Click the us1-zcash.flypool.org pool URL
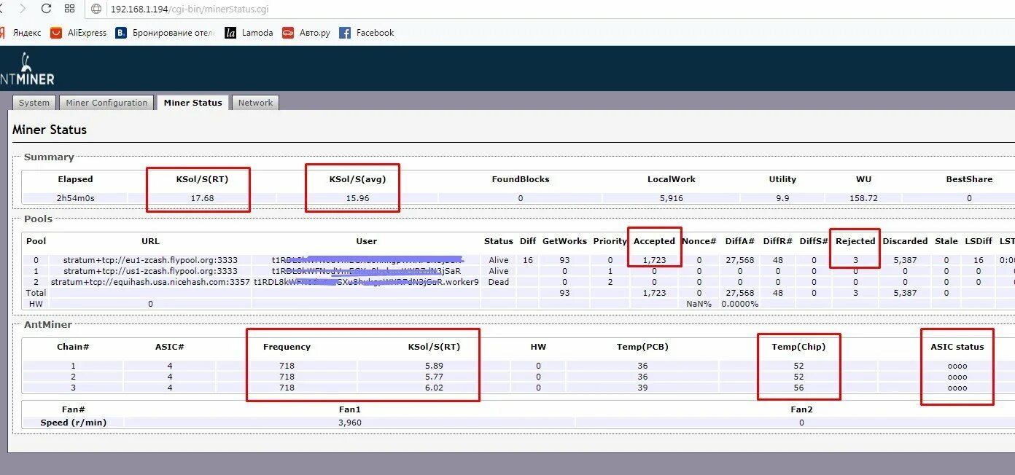Screen dimensions: 1015x475 (x=150, y=271)
